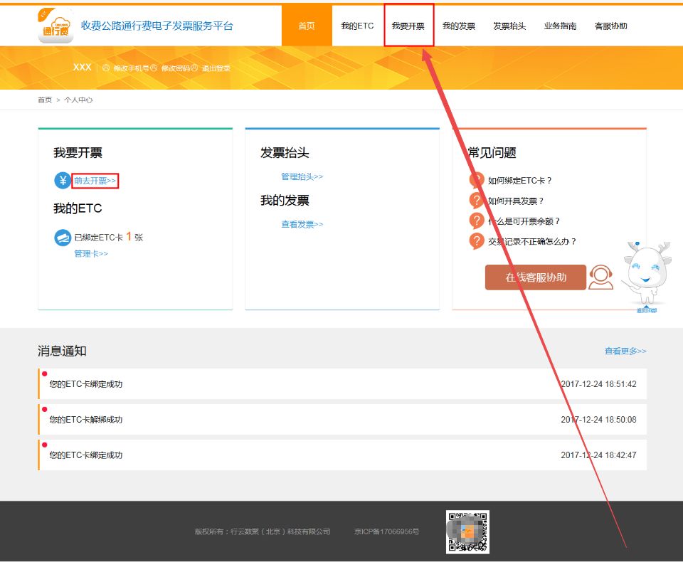Click the ETC card icon under 我的ETC
The image size is (683, 562).
(x=63, y=238)
